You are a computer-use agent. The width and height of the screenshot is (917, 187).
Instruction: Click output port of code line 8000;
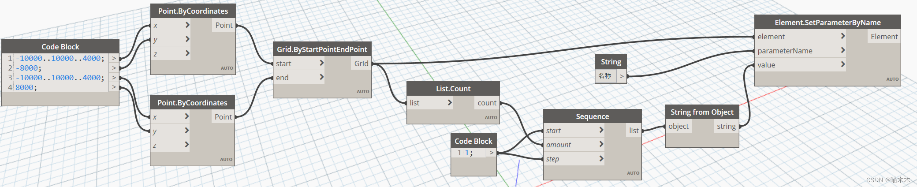pos(114,87)
